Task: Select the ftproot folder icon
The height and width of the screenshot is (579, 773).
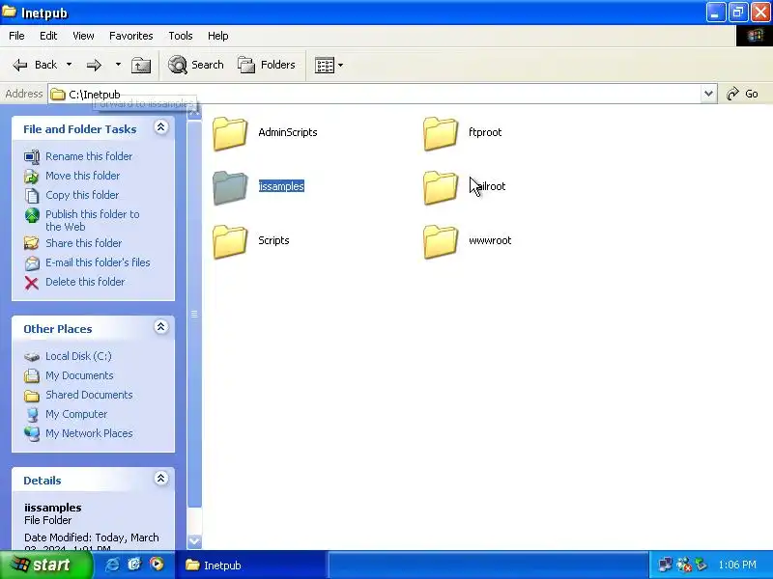Action: coord(441,133)
